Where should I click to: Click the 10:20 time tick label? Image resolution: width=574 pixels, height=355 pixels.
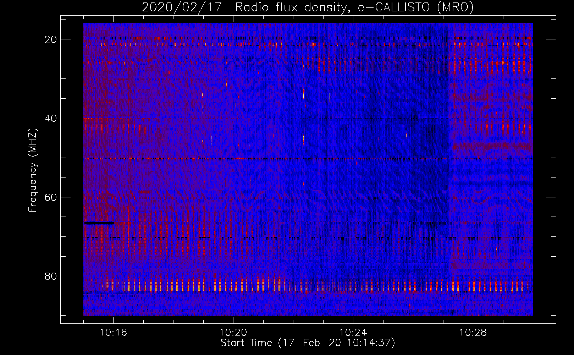point(233,333)
